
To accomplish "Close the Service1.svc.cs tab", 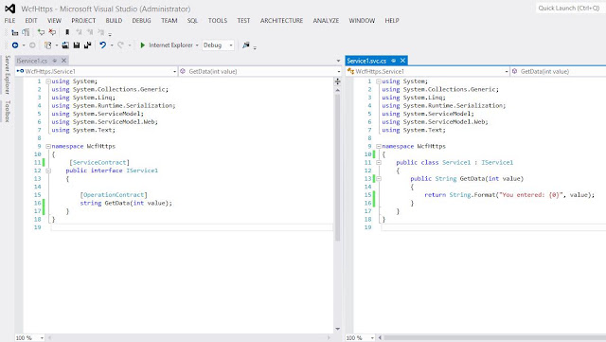I will [402, 61].
